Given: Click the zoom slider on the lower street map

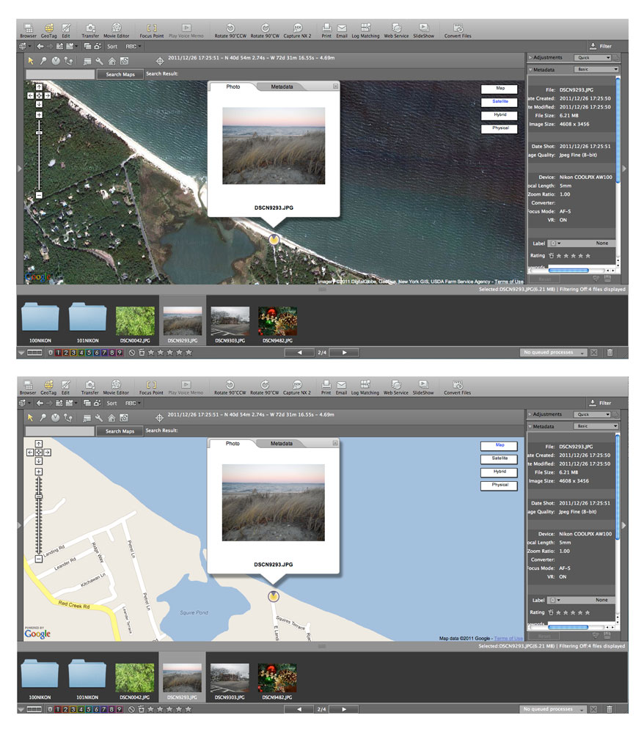Looking at the screenshot, I should point(39,497).
